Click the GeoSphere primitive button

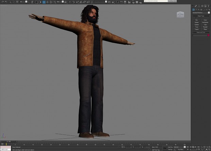click(x=205, y=22)
